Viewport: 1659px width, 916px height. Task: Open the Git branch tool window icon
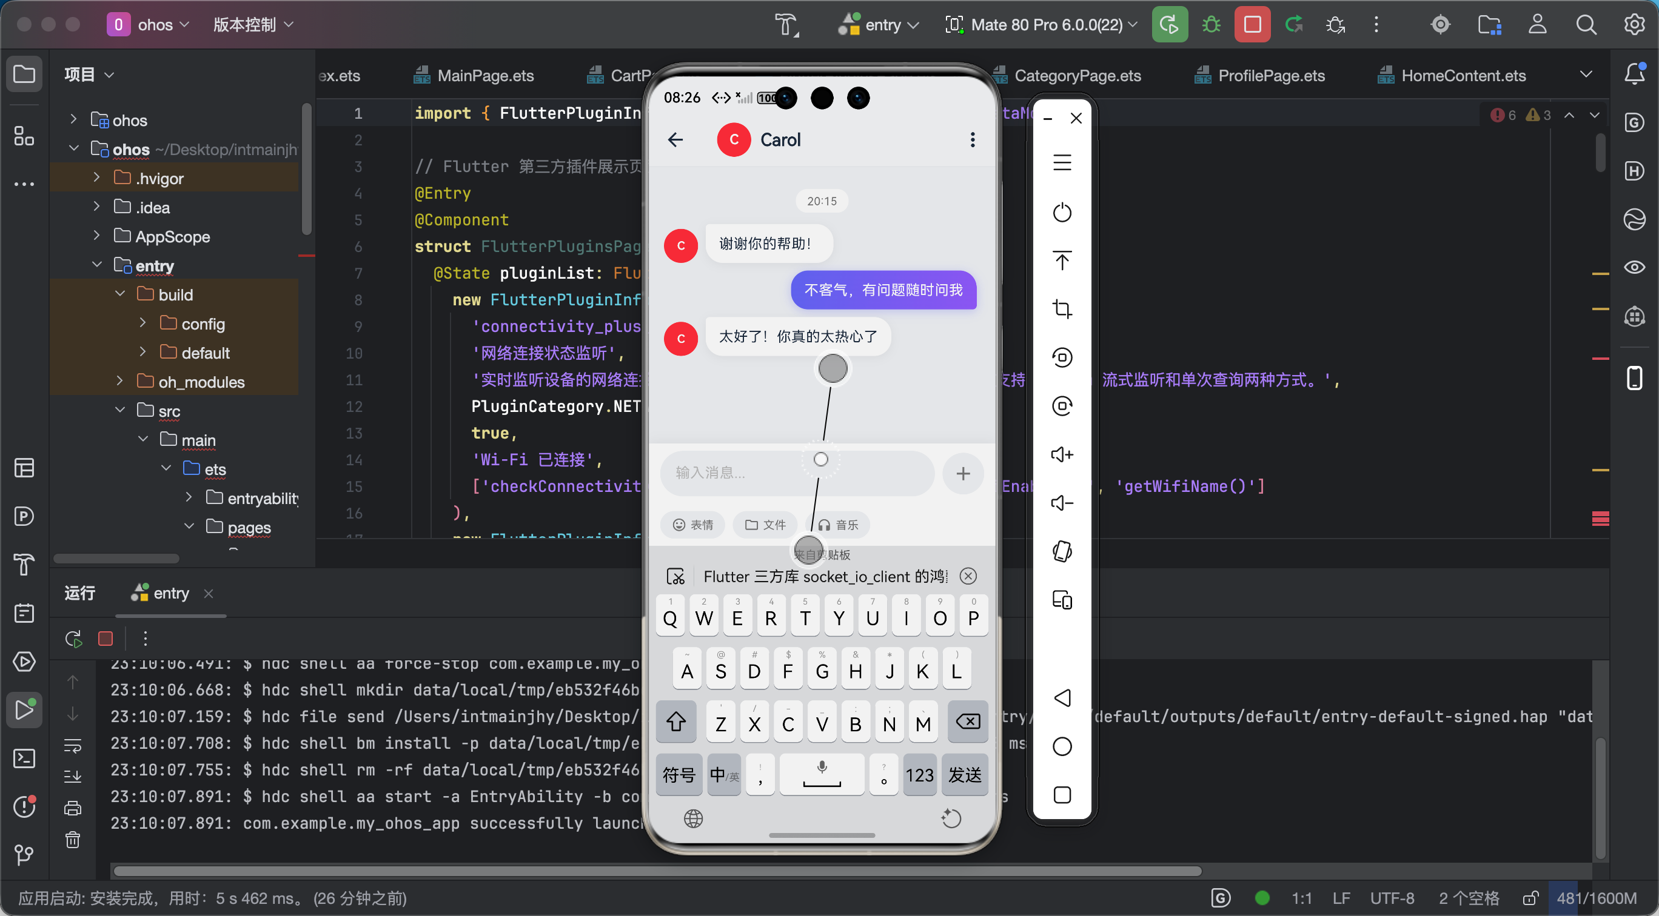(24, 854)
